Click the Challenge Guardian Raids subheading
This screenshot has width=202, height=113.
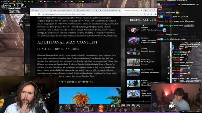pyautogui.click(x=58, y=49)
